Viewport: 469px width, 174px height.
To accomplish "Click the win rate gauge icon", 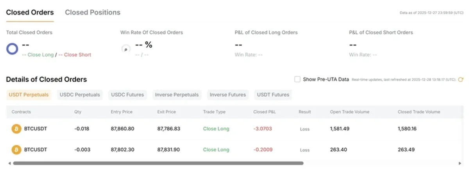I will tap(125, 49).
